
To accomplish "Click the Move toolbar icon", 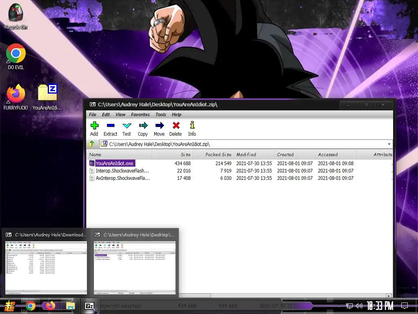I will pos(160,126).
